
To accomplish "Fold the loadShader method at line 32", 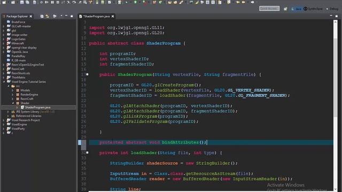I will [x=87, y=153].
